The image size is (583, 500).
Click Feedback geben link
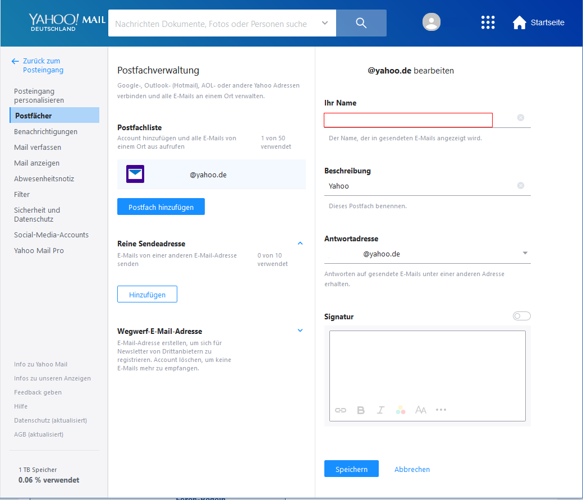click(x=38, y=392)
